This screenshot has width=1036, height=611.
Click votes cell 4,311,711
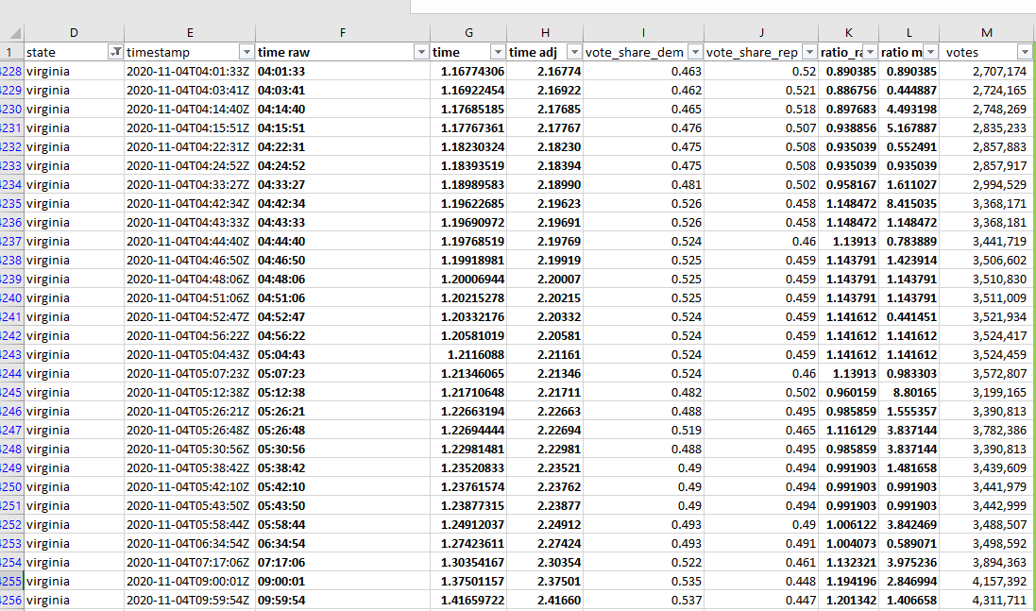987,601
